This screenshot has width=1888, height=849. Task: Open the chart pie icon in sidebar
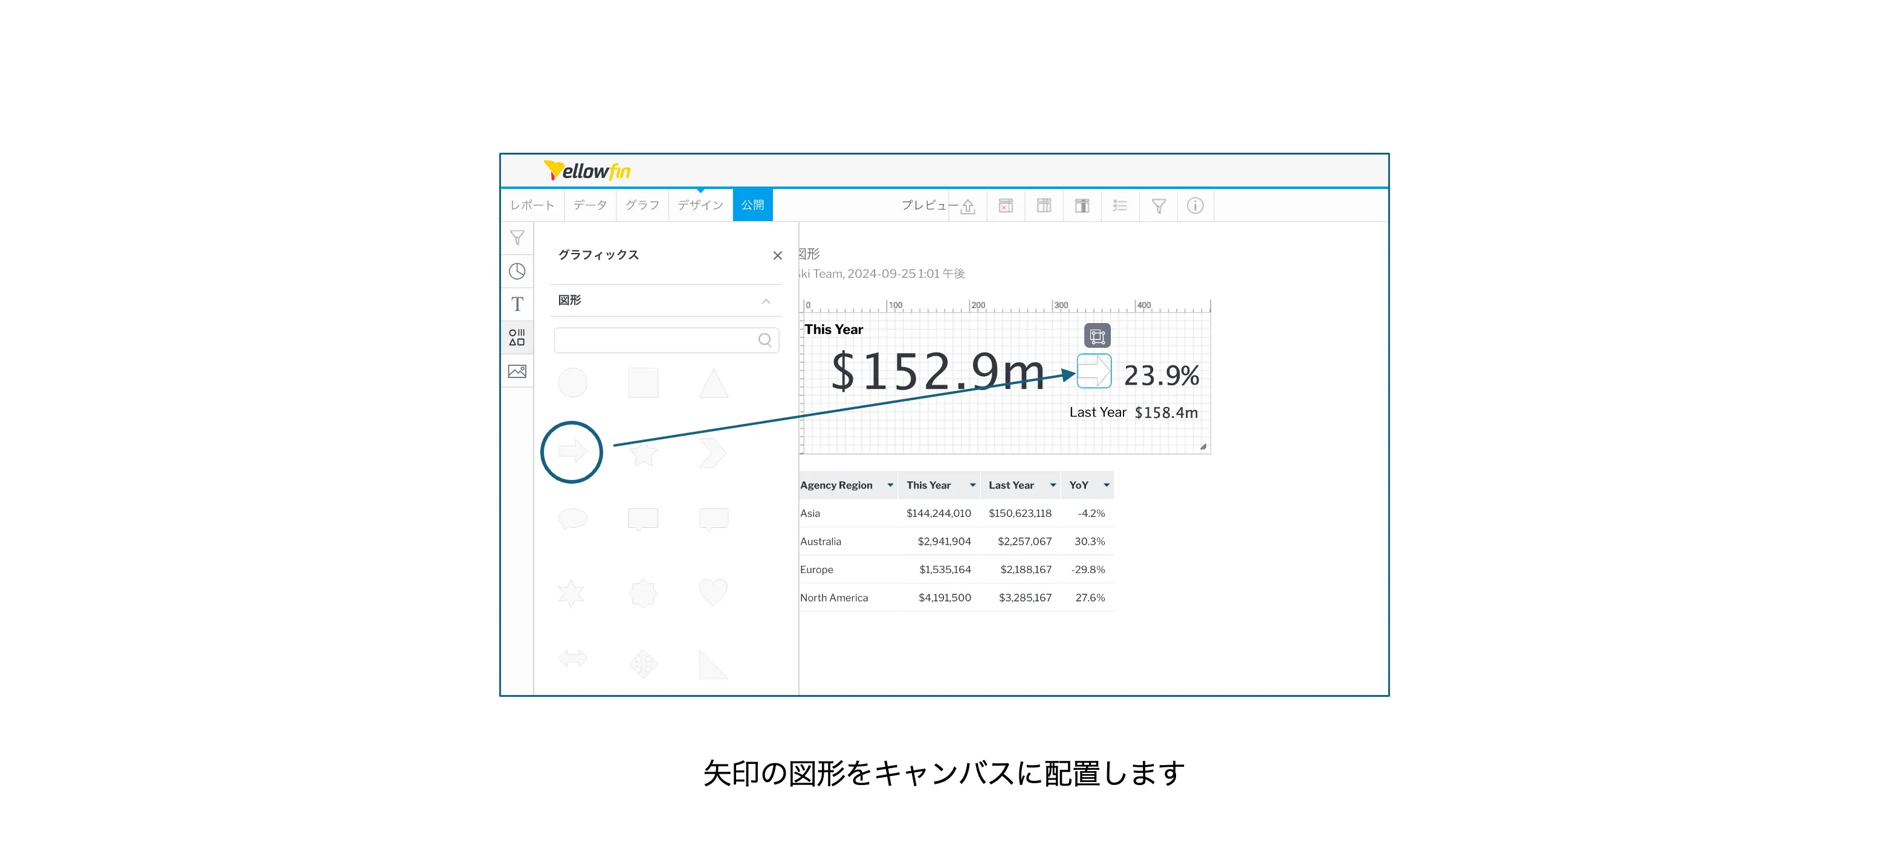point(517,271)
